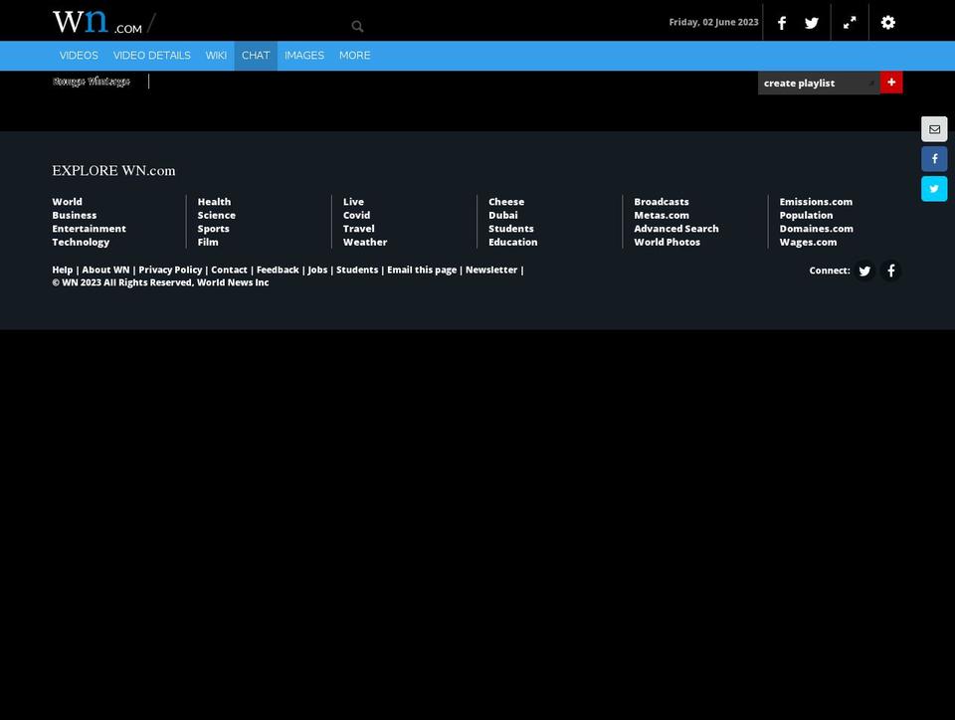Click the red plus button beside create playlist
Screen dimensions: 955x720
point(891,83)
